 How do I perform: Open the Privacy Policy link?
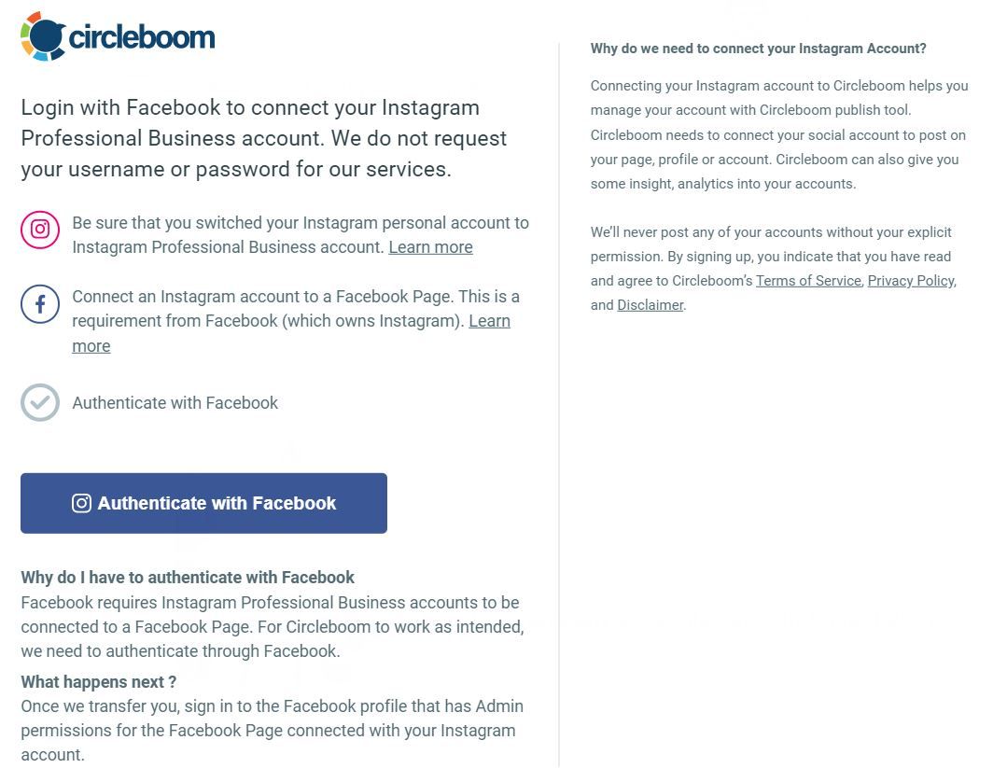(910, 280)
